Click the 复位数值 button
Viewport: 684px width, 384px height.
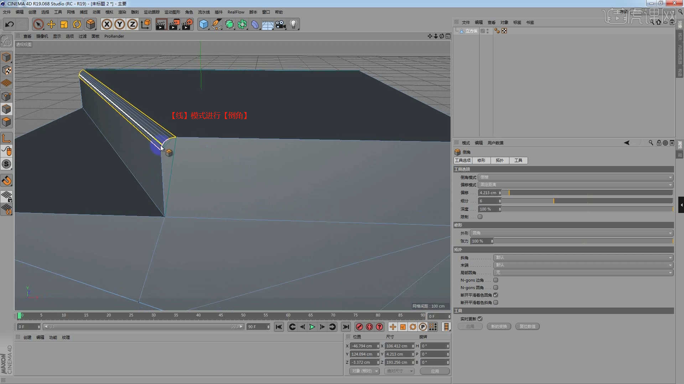click(x=527, y=326)
